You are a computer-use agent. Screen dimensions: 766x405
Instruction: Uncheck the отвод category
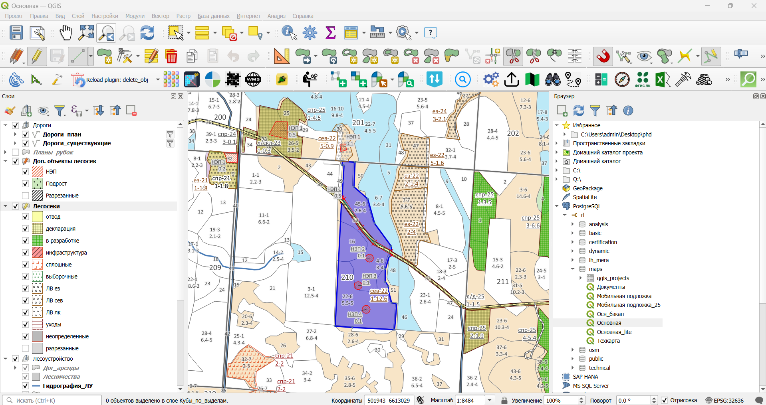(25, 217)
